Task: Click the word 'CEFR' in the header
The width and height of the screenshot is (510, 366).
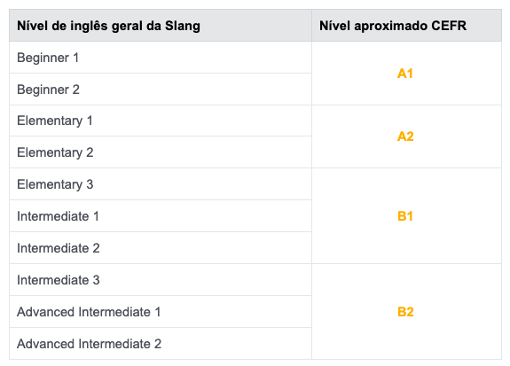Action: tap(449, 26)
